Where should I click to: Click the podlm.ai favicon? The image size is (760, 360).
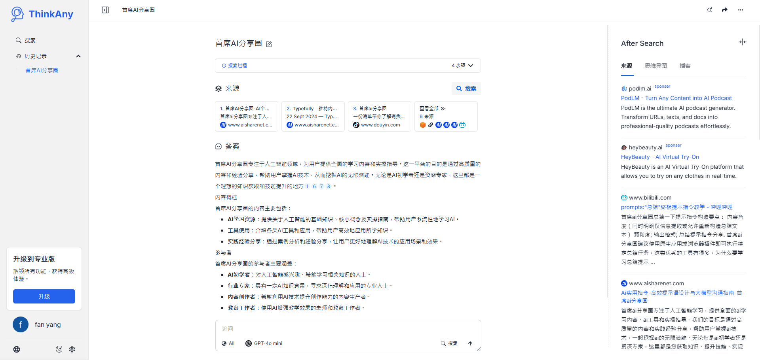tap(624, 89)
